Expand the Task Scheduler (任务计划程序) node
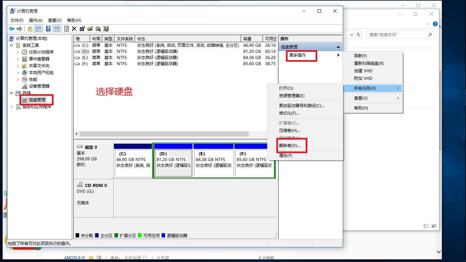466x262 pixels. pos(18,52)
